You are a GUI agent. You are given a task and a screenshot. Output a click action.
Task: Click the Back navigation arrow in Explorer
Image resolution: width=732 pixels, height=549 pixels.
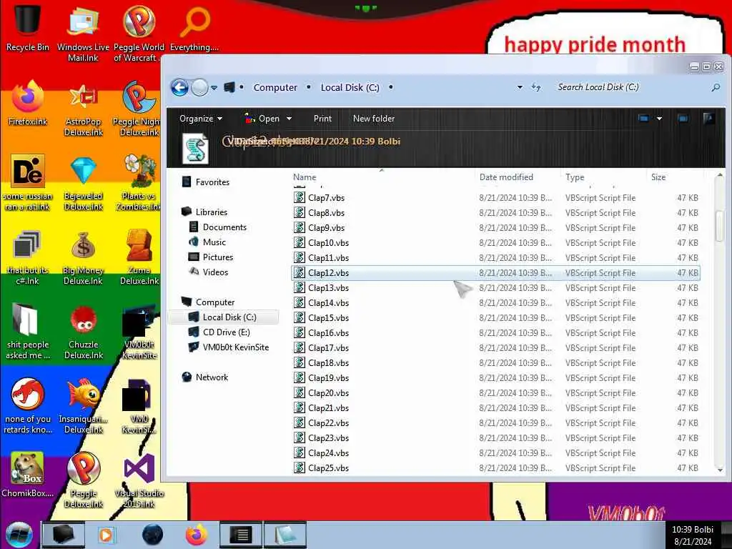coord(179,87)
